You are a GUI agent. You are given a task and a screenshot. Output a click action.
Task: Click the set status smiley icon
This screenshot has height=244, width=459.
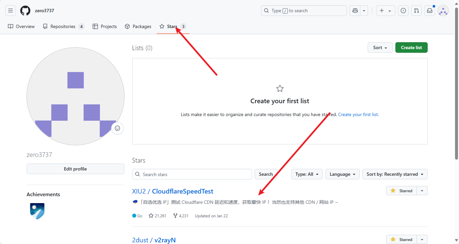click(117, 128)
